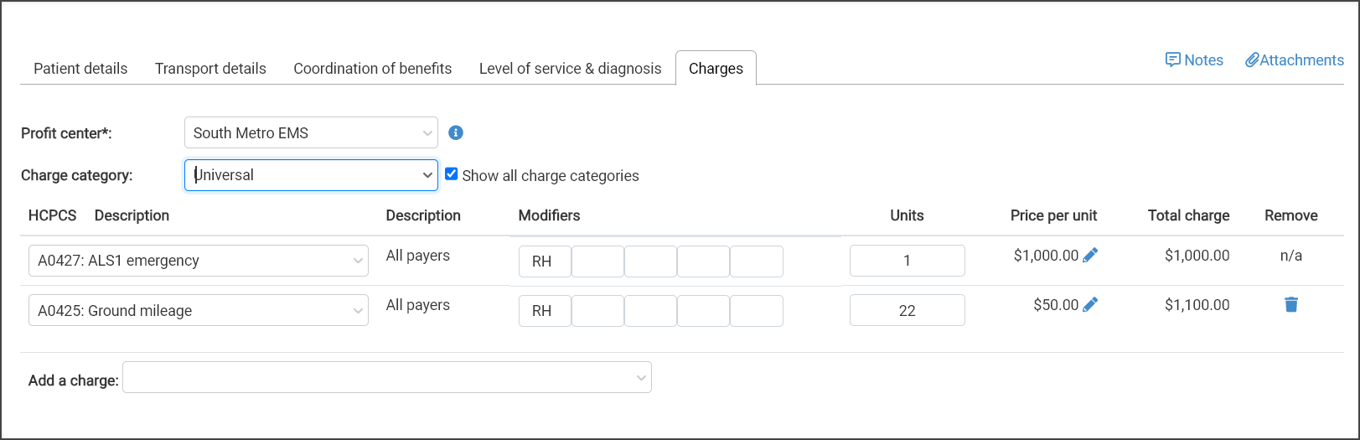
Task: Open the A0427 ALS1 emergency dropdown
Action: [199, 261]
